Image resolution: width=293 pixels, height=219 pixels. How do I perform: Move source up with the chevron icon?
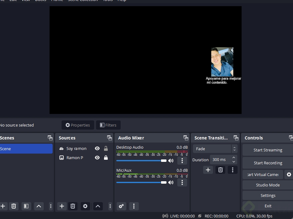pos(98,206)
